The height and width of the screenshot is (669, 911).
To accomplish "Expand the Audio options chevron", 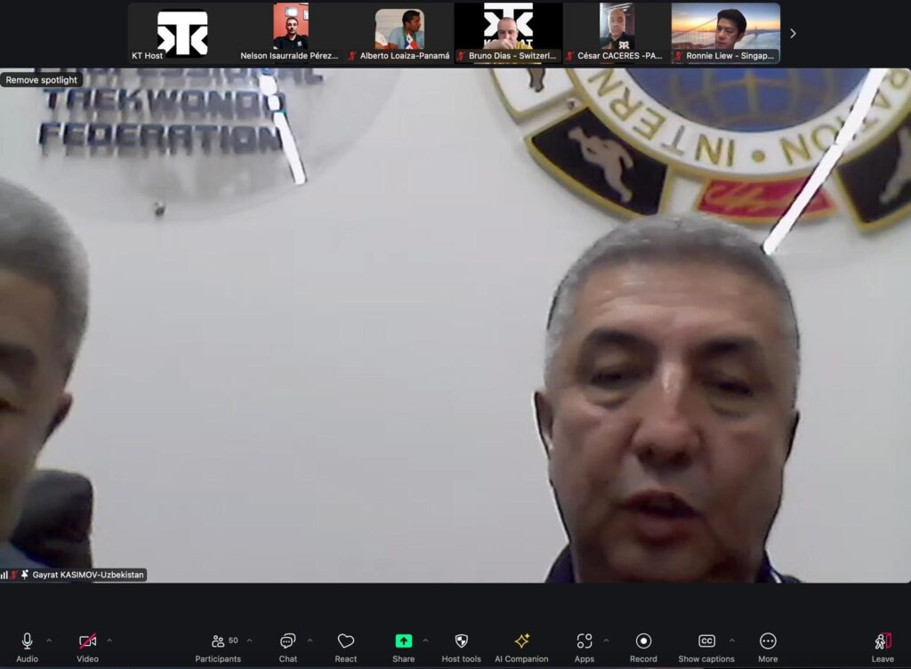I will 49,641.
